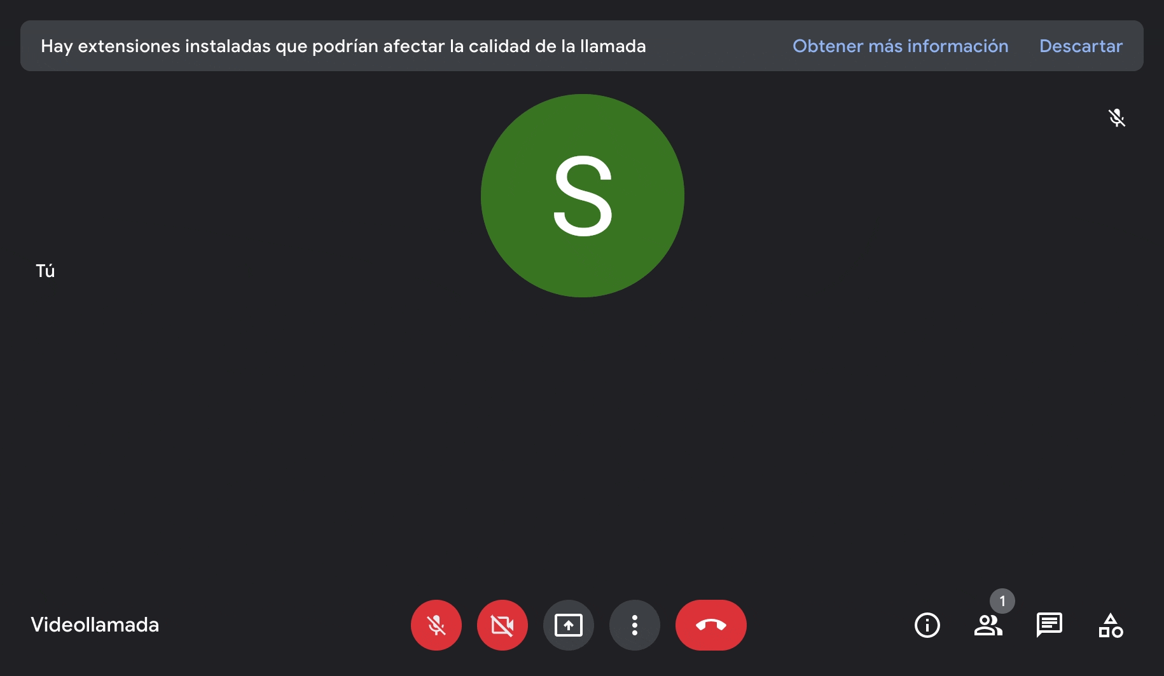This screenshot has height=676, width=1164.
Task: Open meeting details via the info icon
Action: [927, 625]
